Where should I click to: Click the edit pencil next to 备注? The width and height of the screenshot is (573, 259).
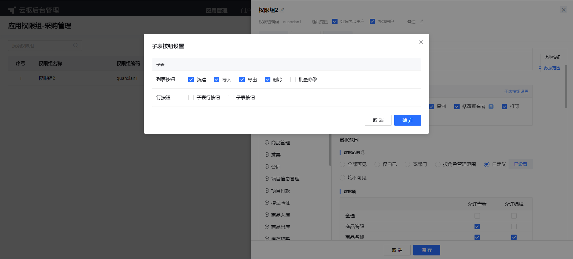pos(422,21)
